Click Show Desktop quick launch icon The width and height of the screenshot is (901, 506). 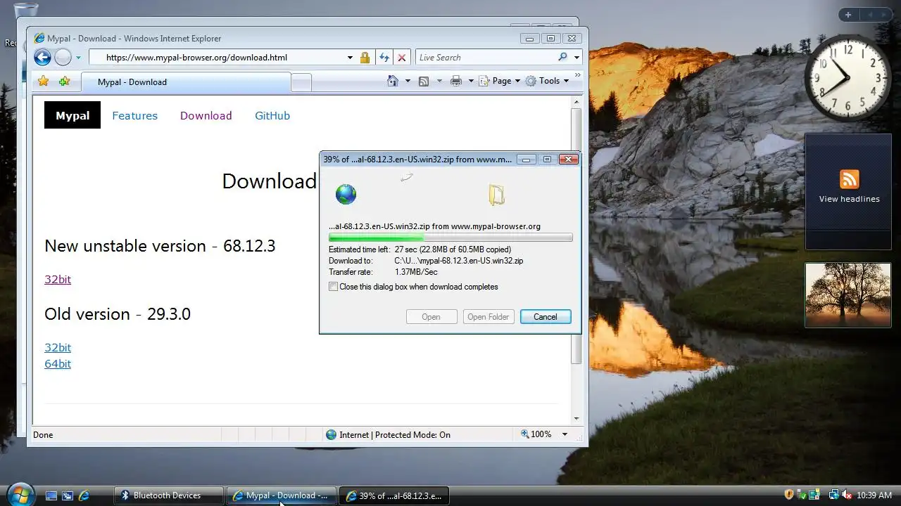click(x=51, y=495)
